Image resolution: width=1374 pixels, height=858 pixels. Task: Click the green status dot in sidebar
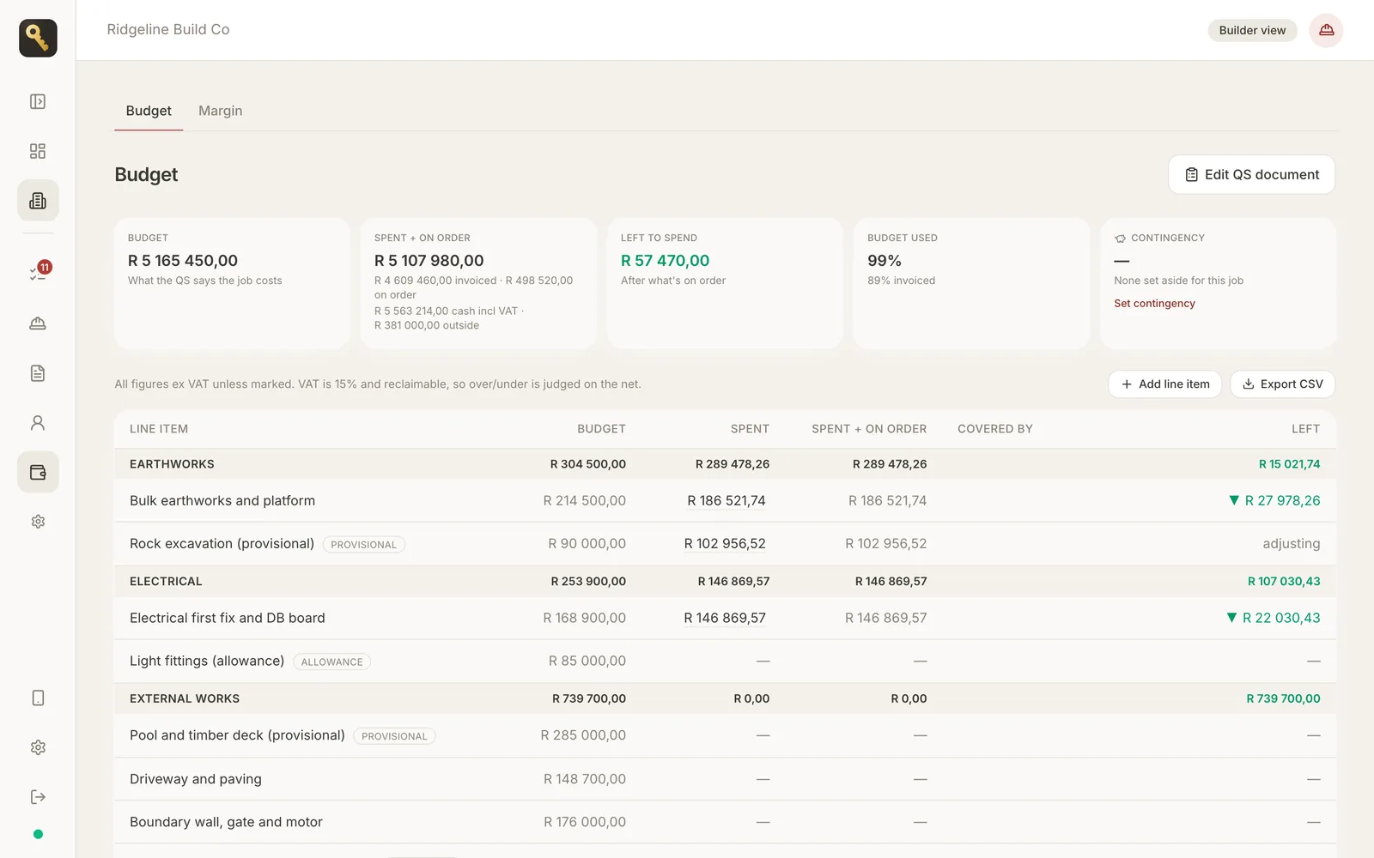(38, 834)
